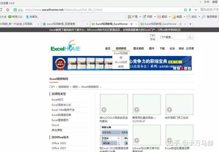Play the 合并同部门员工姓名 video thumbnail

pyautogui.click(x=179, y=104)
